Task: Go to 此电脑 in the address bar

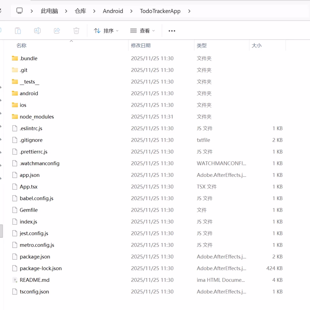Action: [49, 11]
